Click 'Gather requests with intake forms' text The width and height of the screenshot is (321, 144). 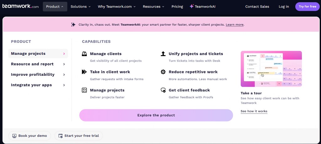tap(117, 79)
